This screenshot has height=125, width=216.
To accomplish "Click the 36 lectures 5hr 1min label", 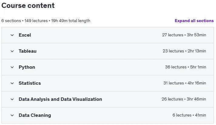I will click(186, 67).
